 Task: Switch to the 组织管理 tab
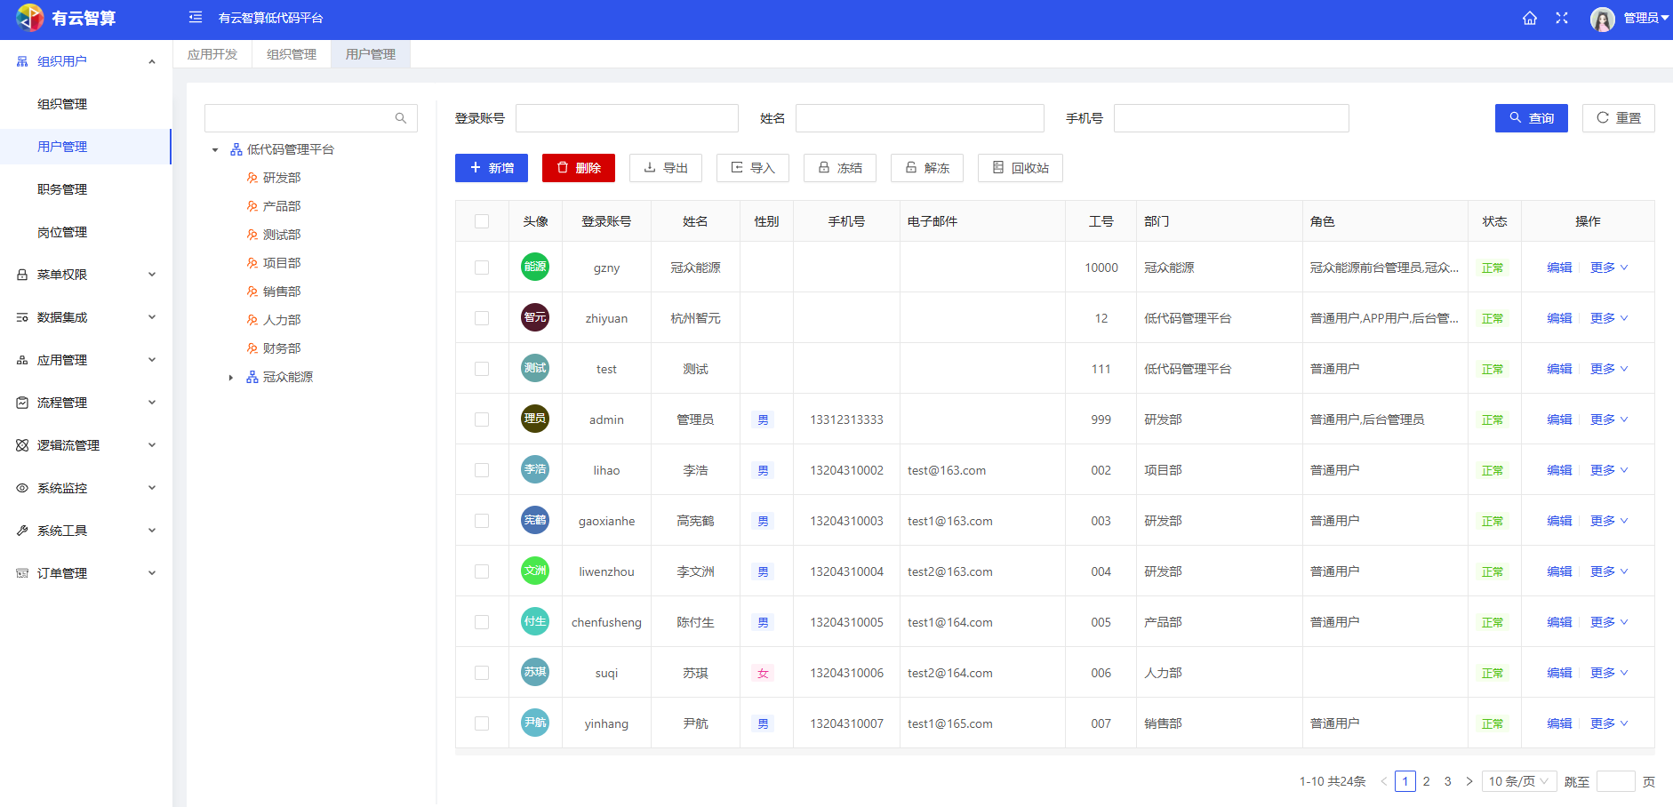[292, 54]
